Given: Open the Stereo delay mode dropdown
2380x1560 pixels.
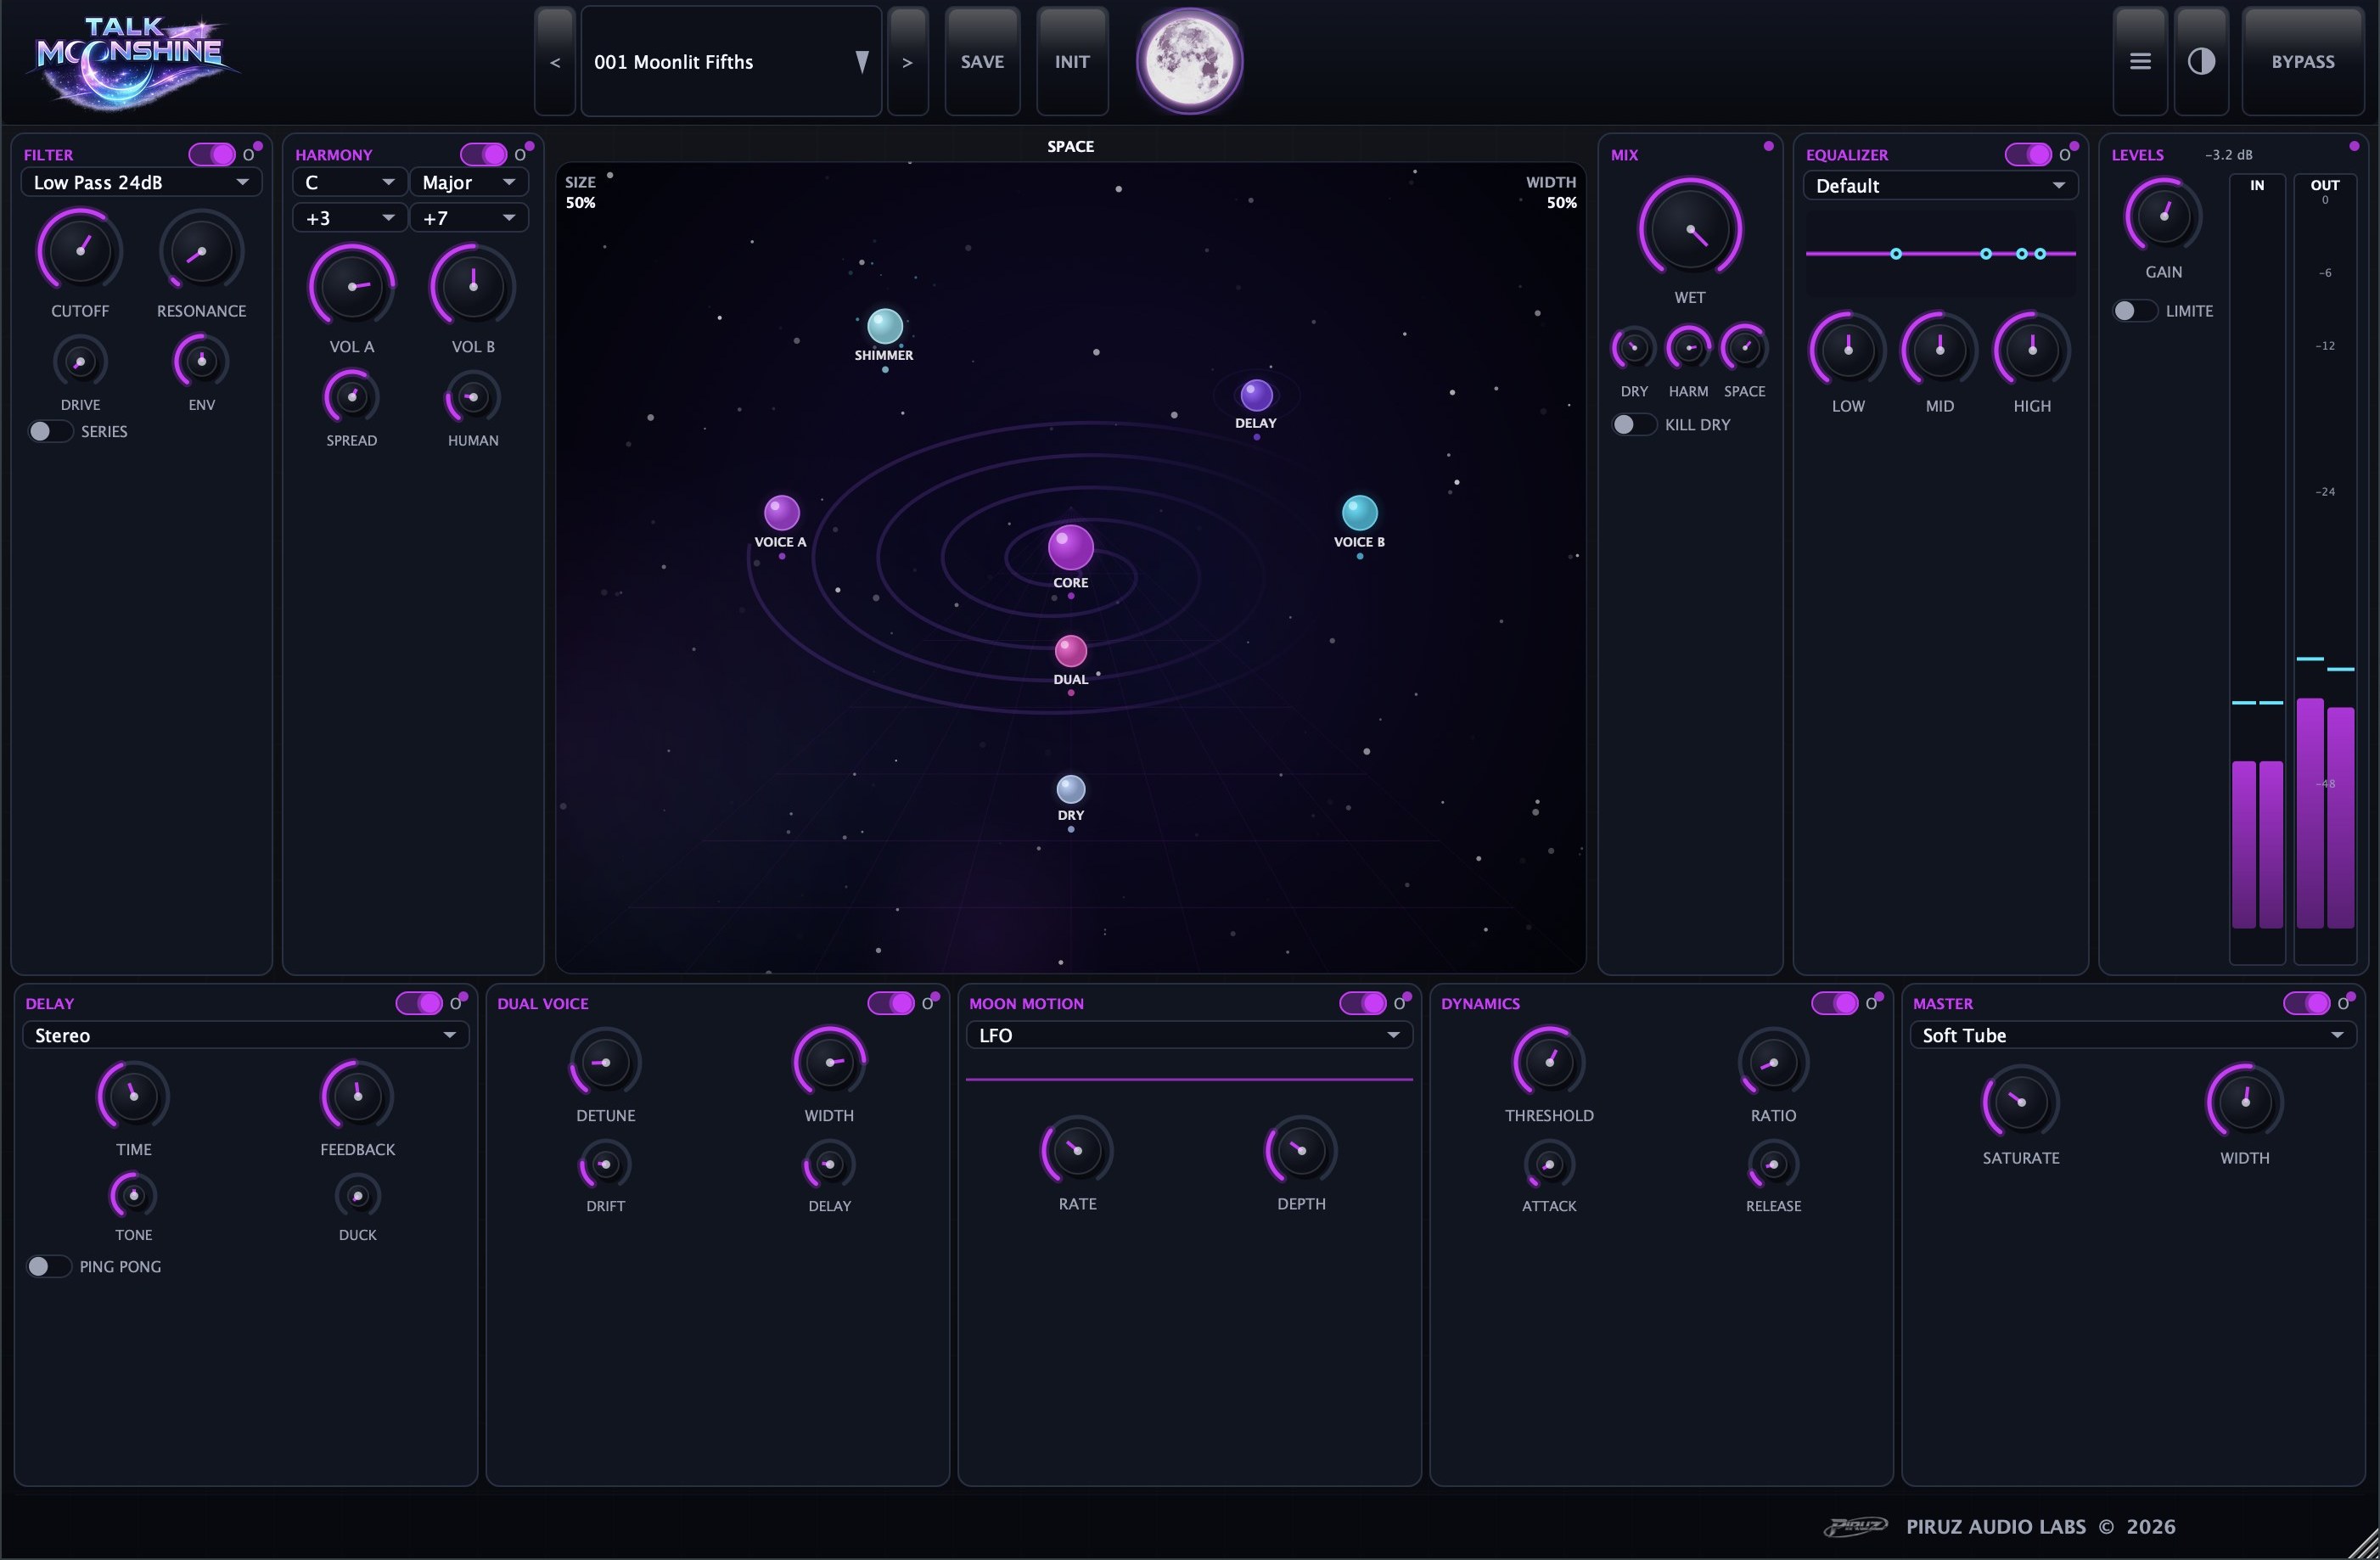Looking at the screenshot, I should [246, 1036].
